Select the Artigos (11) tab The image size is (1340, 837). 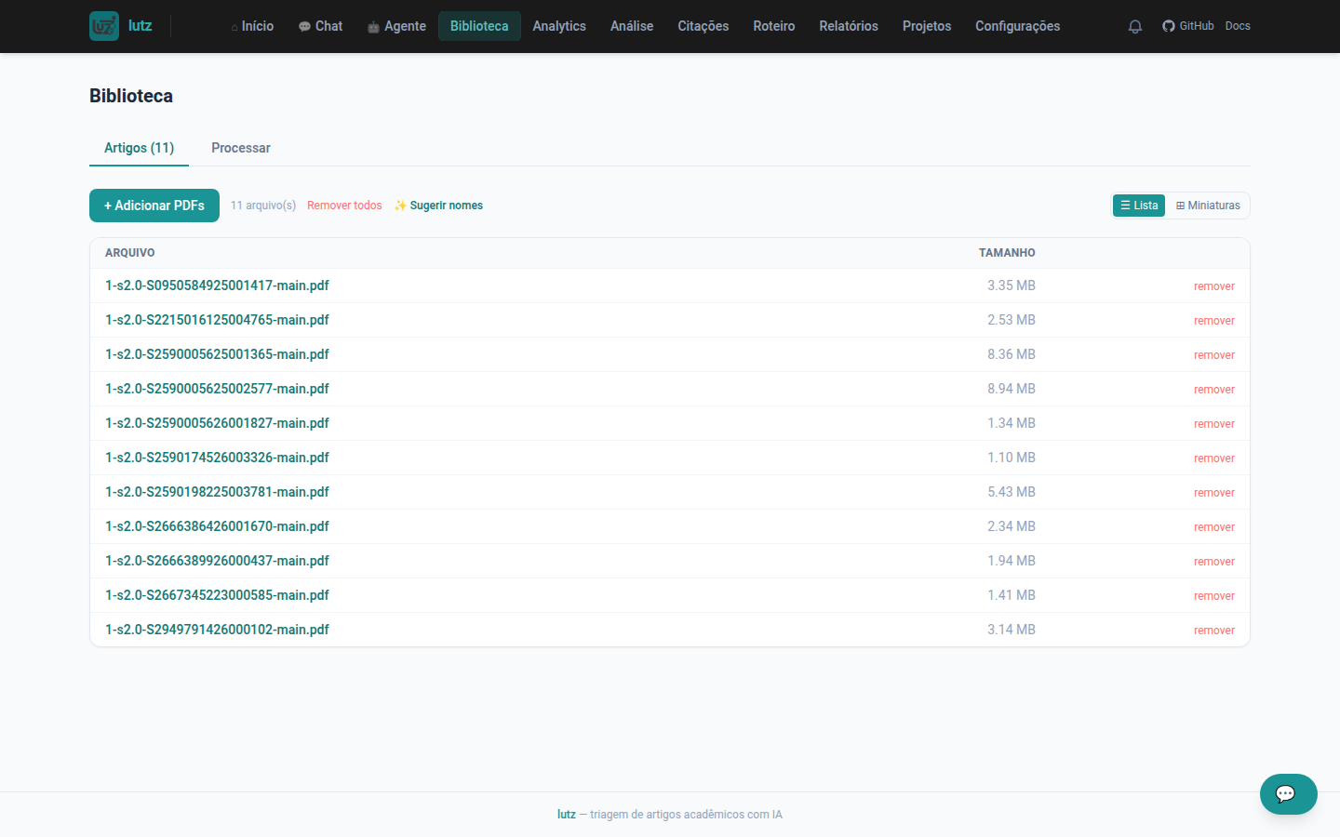pyautogui.click(x=139, y=148)
